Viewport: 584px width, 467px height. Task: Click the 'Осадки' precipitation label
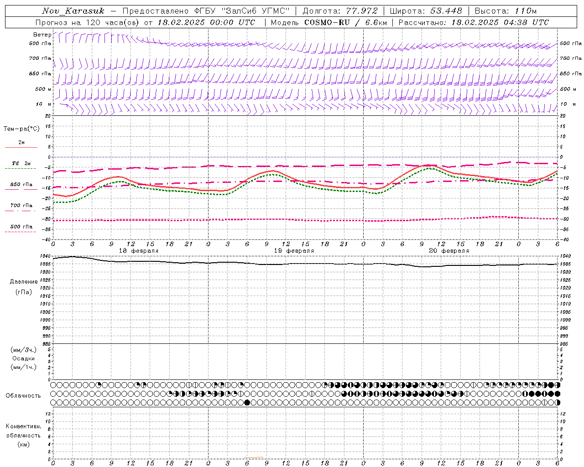point(23,358)
